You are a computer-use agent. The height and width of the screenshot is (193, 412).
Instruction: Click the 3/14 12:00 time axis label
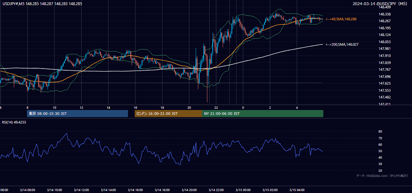tap(81, 190)
